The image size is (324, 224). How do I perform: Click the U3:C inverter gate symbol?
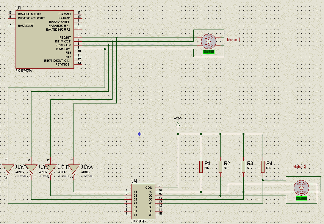coord(31,169)
